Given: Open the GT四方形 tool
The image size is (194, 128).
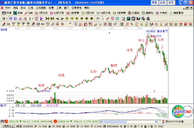Looking at the screenshot, I should point(104,13).
